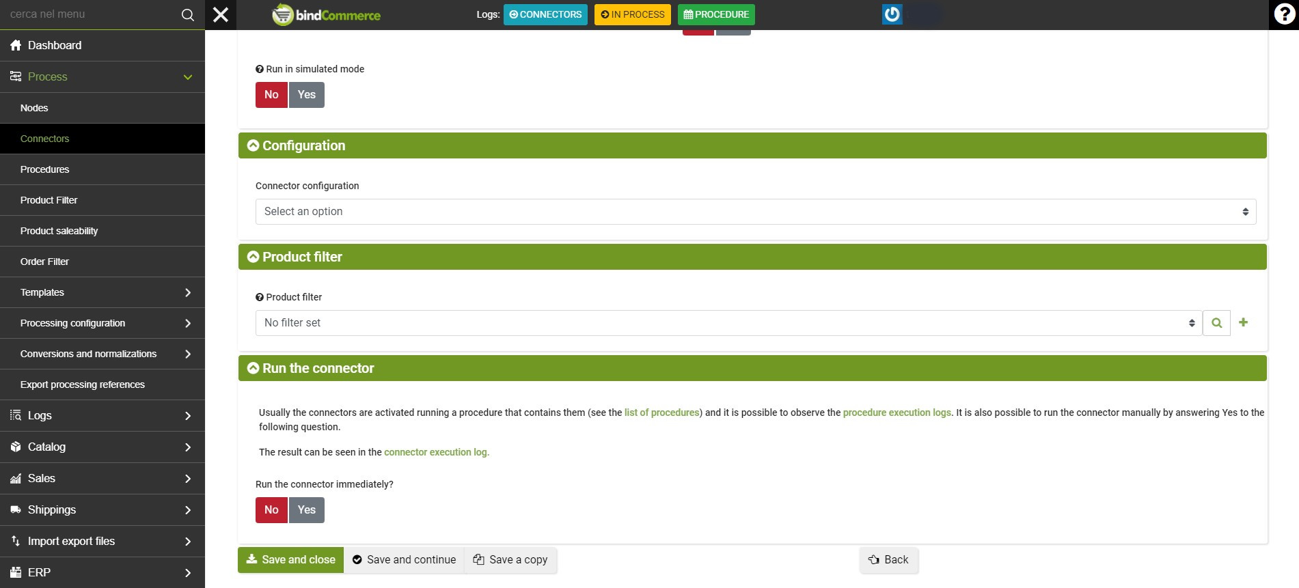
Task: Click the bindCommerce logo
Action: (x=327, y=14)
